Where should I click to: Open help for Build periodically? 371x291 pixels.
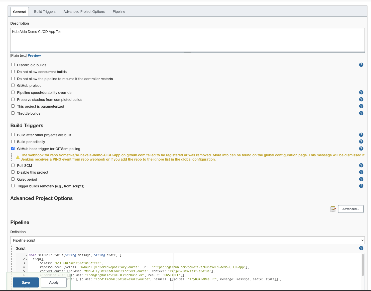click(361, 141)
